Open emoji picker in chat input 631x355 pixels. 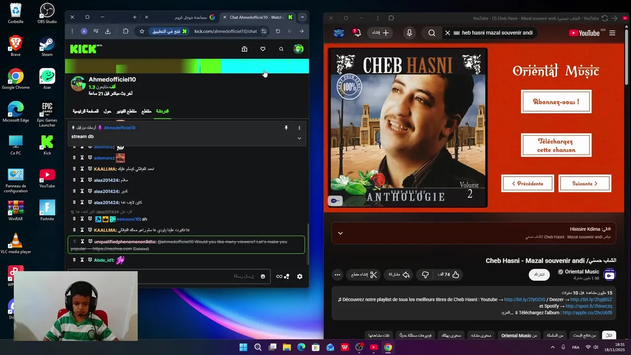(x=263, y=277)
